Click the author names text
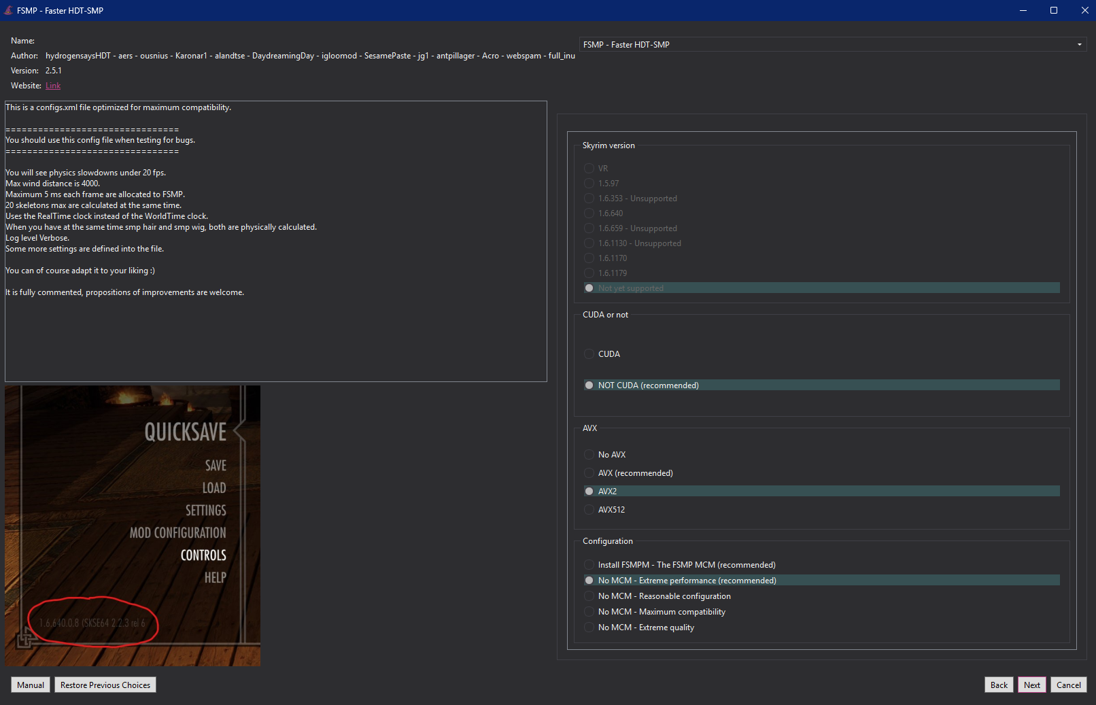The width and height of the screenshot is (1096, 705). pos(310,56)
